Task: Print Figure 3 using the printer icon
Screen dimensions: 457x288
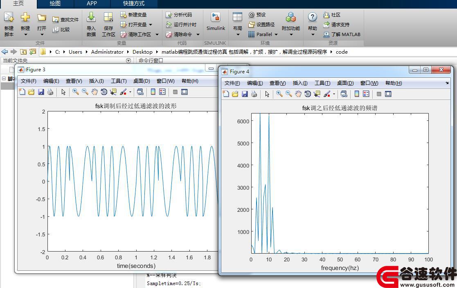Action: click(x=50, y=92)
